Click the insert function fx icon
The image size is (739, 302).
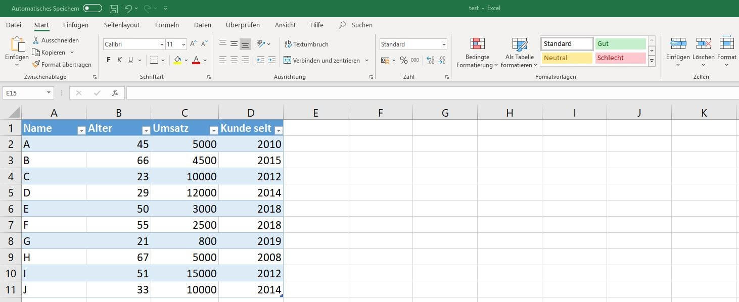115,93
